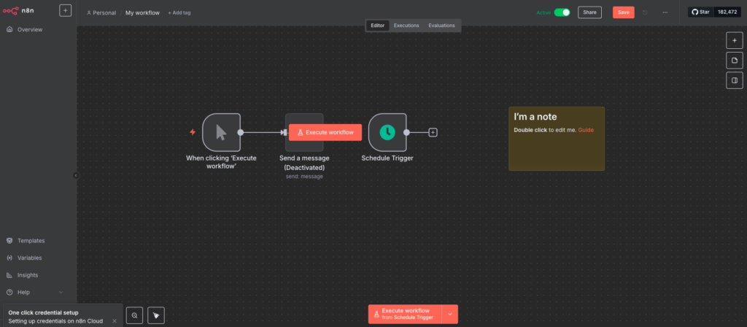Click the plus button beside n8n logo
Viewport: 747px width, 327px height.
click(65, 10)
